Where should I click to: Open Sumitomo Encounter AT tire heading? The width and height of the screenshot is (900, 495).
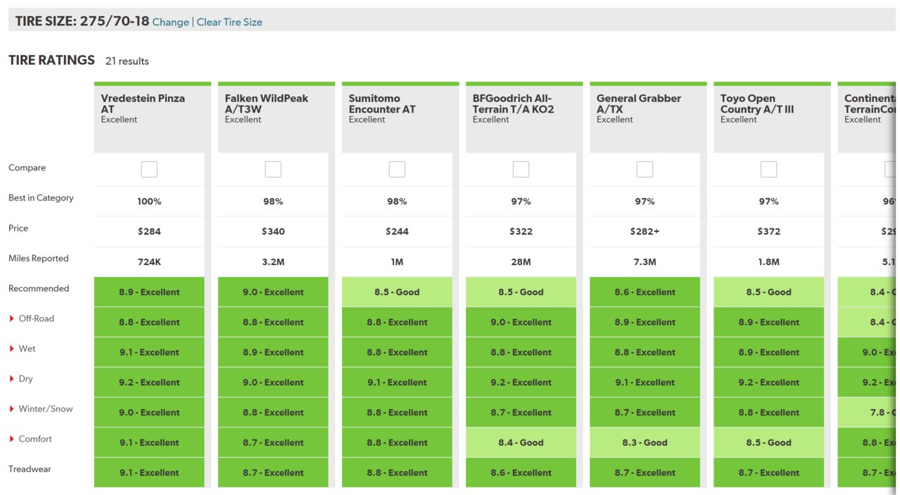382,103
